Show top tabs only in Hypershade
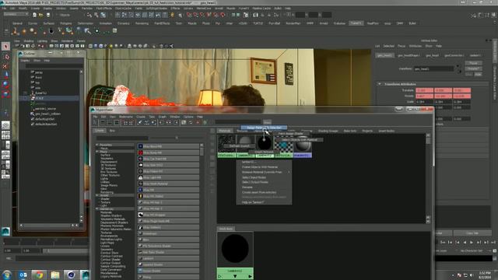Image resolution: width=498 pixels, height=280 pixels. pyautogui.click(x=103, y=123)
